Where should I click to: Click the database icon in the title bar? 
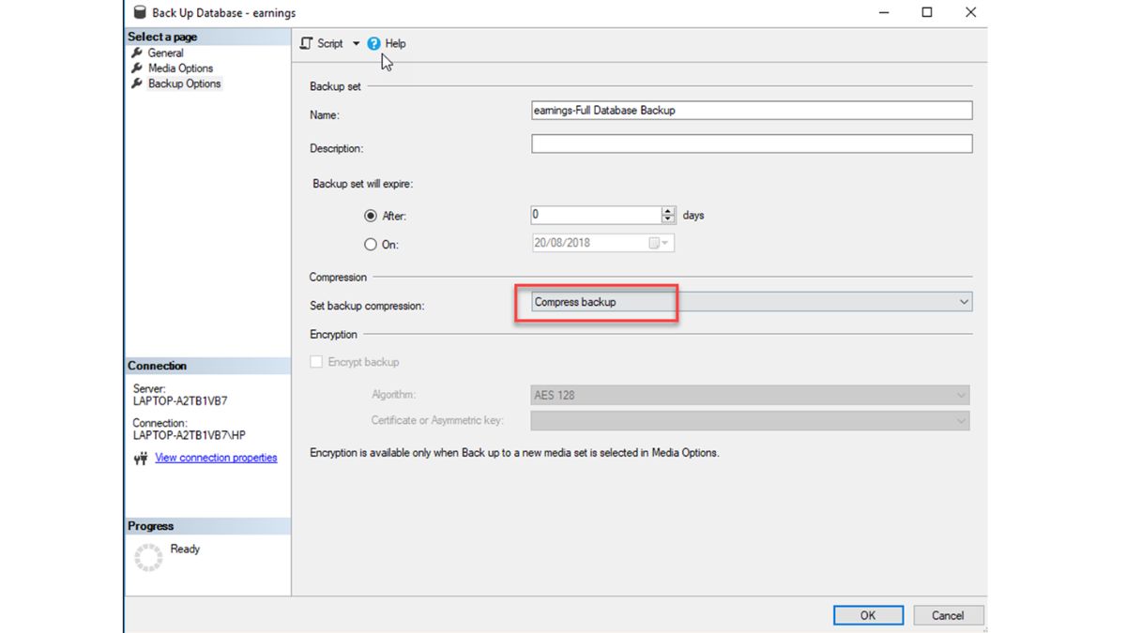coord(139,12)
